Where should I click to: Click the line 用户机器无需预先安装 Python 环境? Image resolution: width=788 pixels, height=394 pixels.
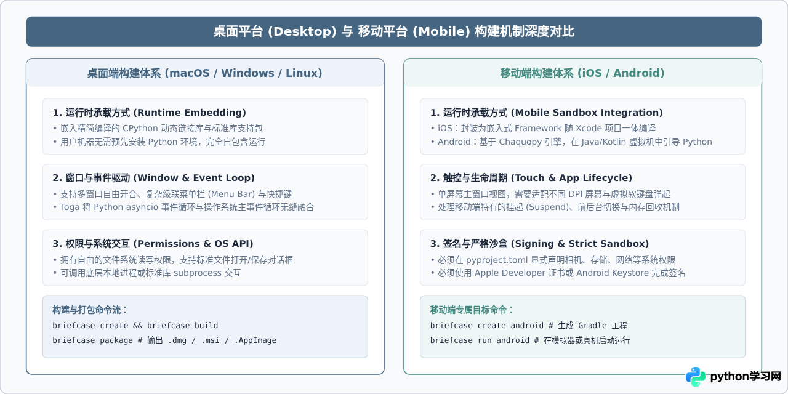pyautogui.click(x=159, y=142)
